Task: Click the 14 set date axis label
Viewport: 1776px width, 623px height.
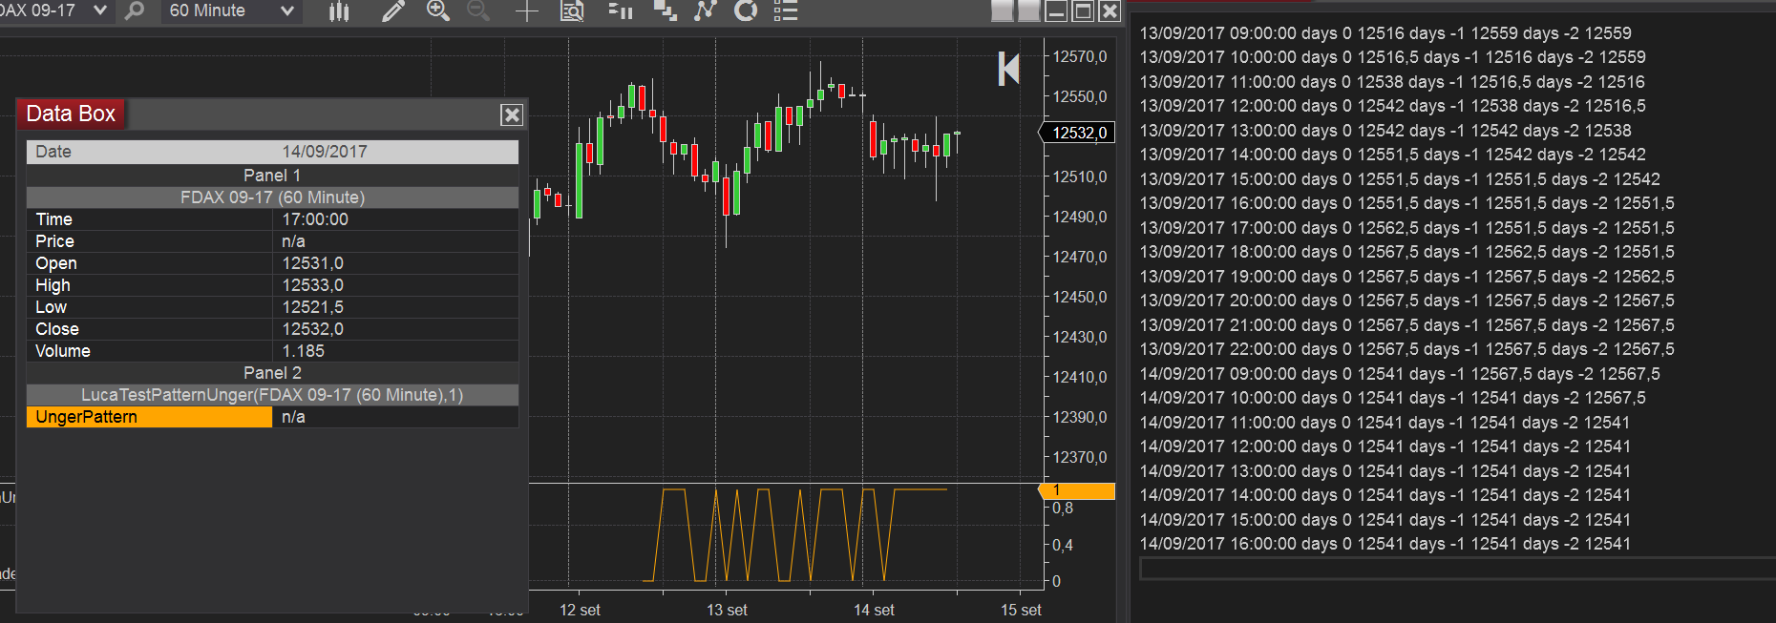Action: click(x=874, y=610)
